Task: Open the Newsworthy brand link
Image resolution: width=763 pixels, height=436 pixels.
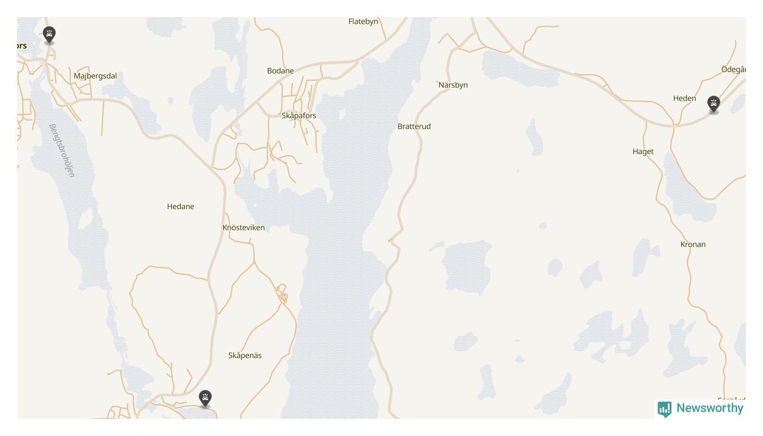Action: tap(700, 409)
